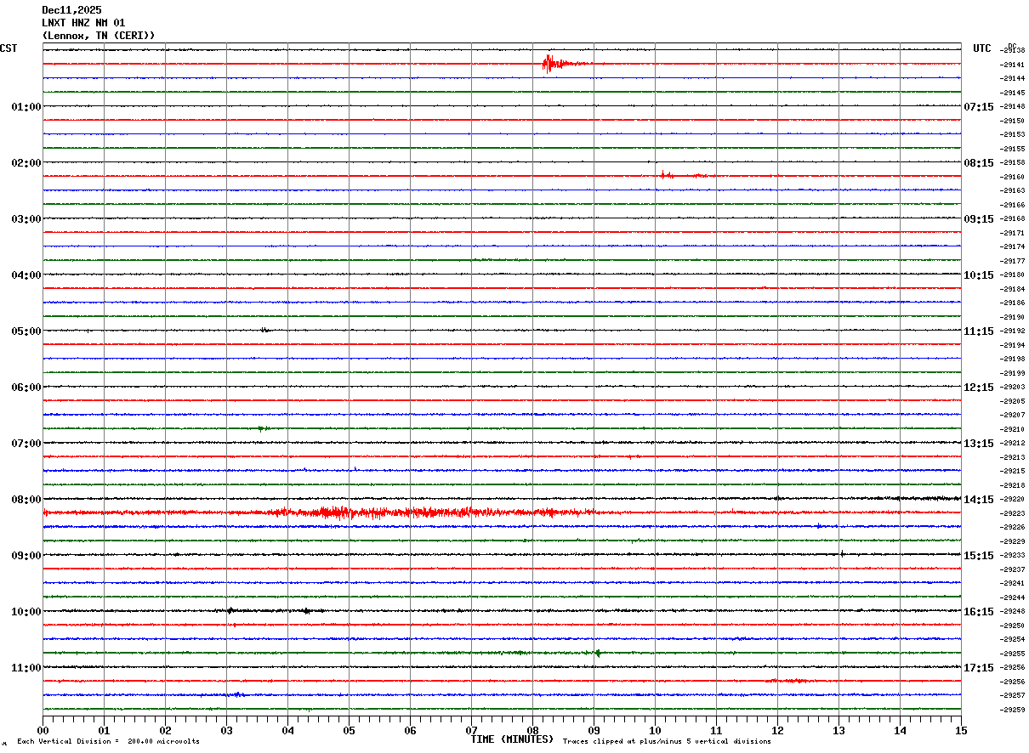The height and width of the screenshot is (753, 1029).
Task: Click the green spike near minute 9
Action: 598,653
